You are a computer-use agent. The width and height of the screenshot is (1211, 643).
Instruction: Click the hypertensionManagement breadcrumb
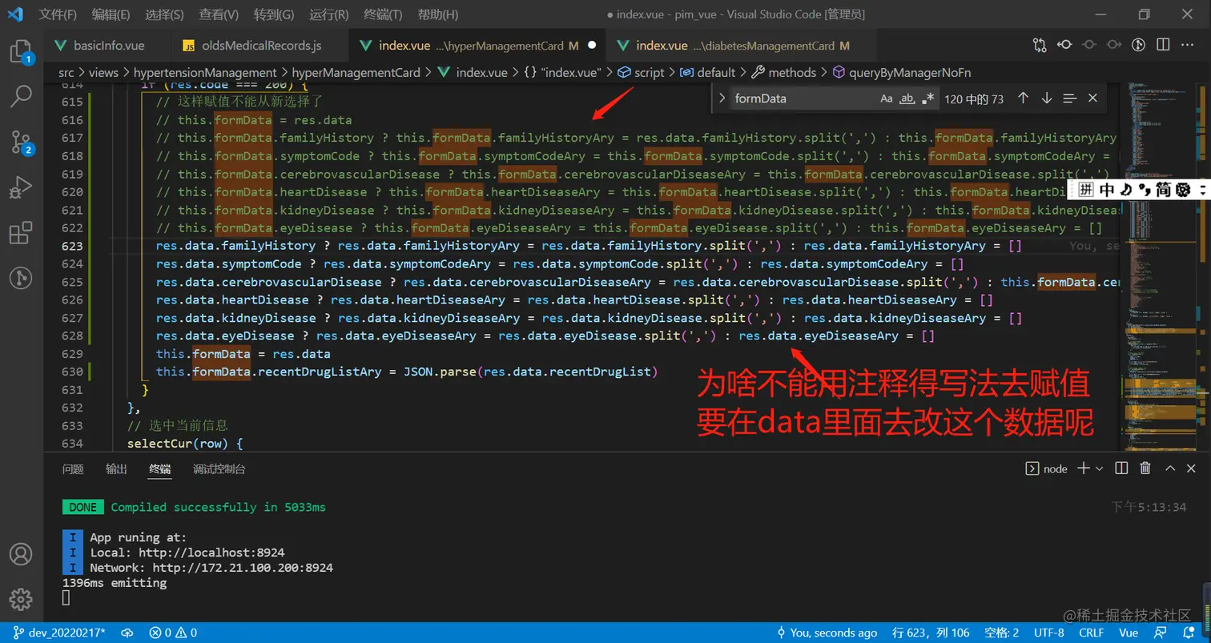coord(205,72)
